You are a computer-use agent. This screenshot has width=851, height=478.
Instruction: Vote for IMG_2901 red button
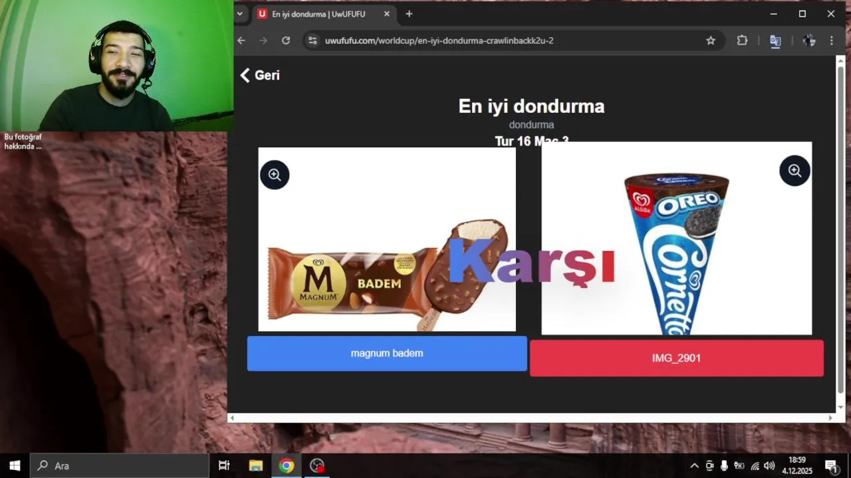[676, 358]
